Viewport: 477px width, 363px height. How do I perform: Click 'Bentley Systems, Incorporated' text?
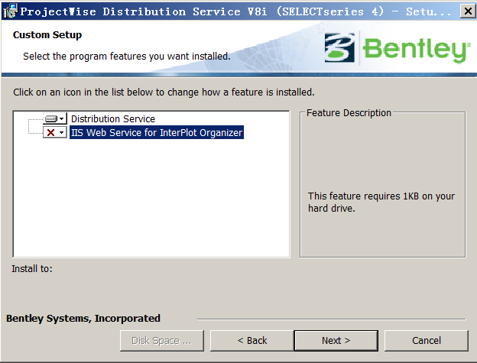click(x=83, y=319)
